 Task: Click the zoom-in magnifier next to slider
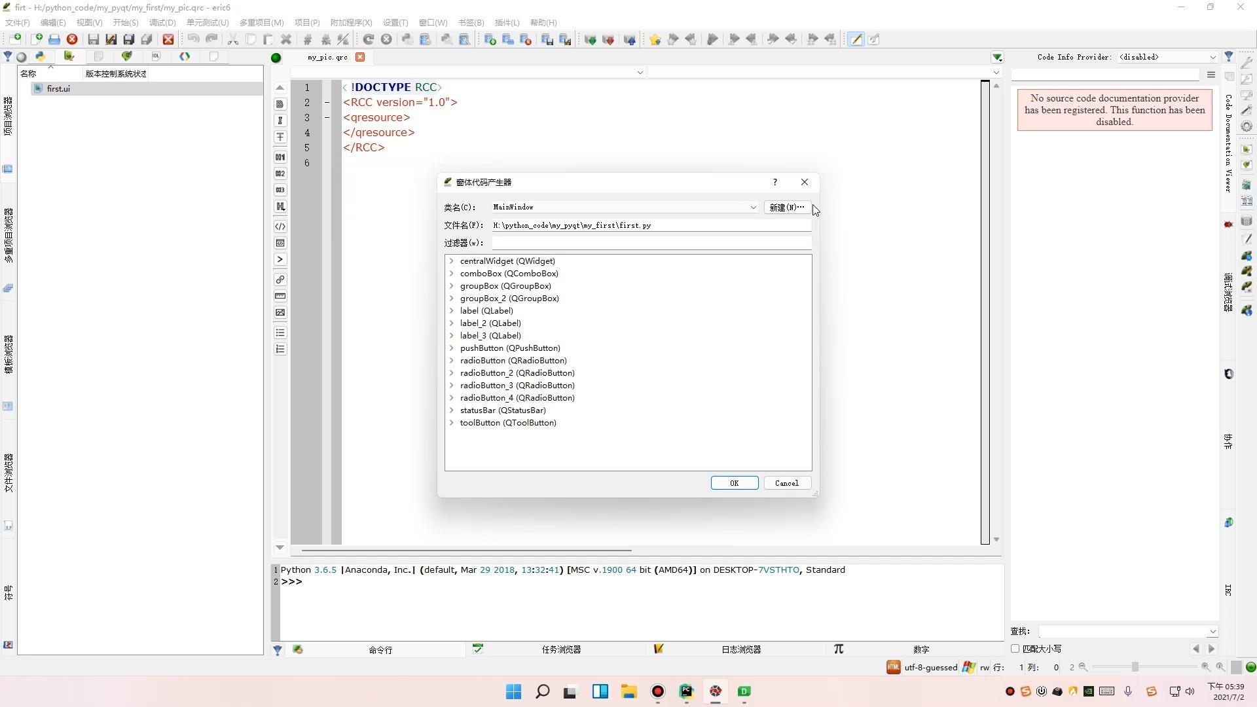pos(1205,667)
